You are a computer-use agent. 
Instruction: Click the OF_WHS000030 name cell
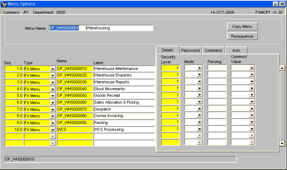click(x=75, y=82)
